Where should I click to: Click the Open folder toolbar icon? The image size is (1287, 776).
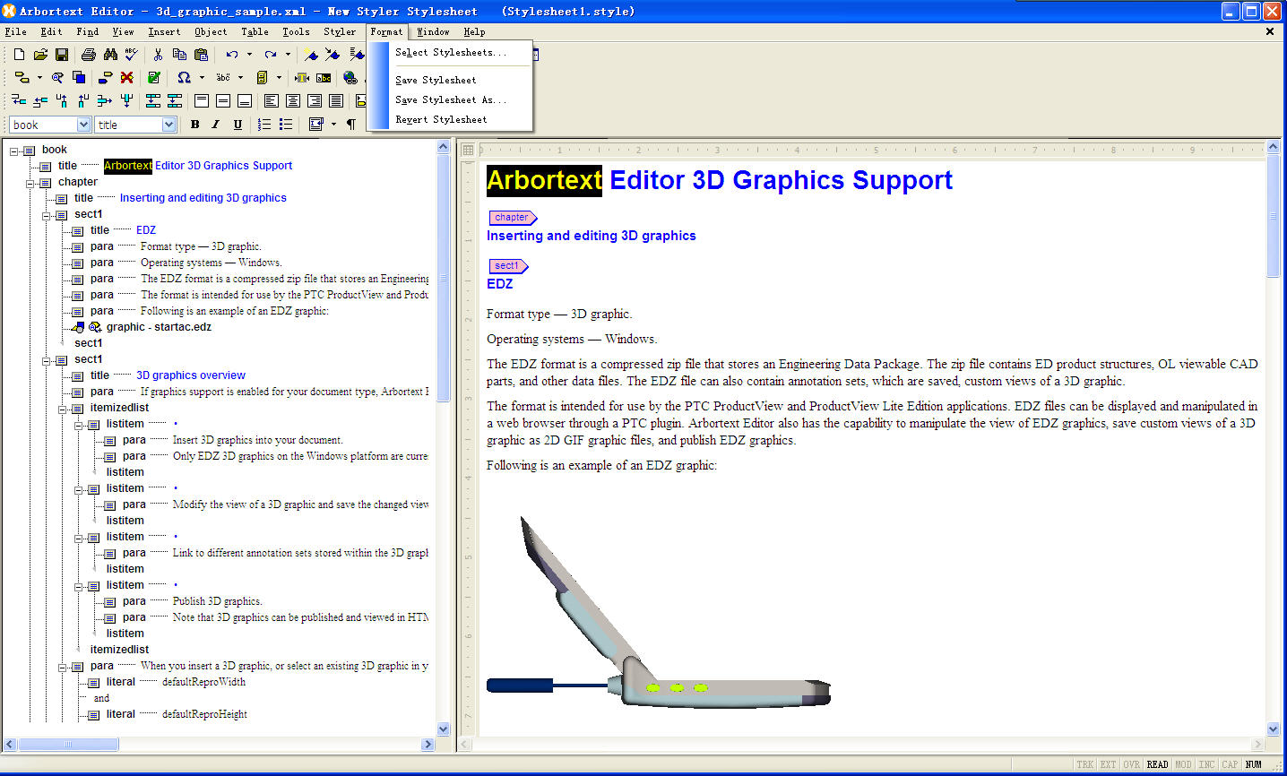40,55
